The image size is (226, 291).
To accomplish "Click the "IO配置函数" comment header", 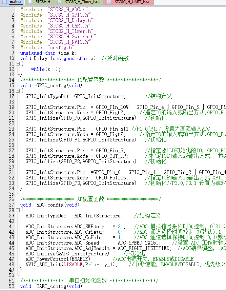I will click(91, 80).
